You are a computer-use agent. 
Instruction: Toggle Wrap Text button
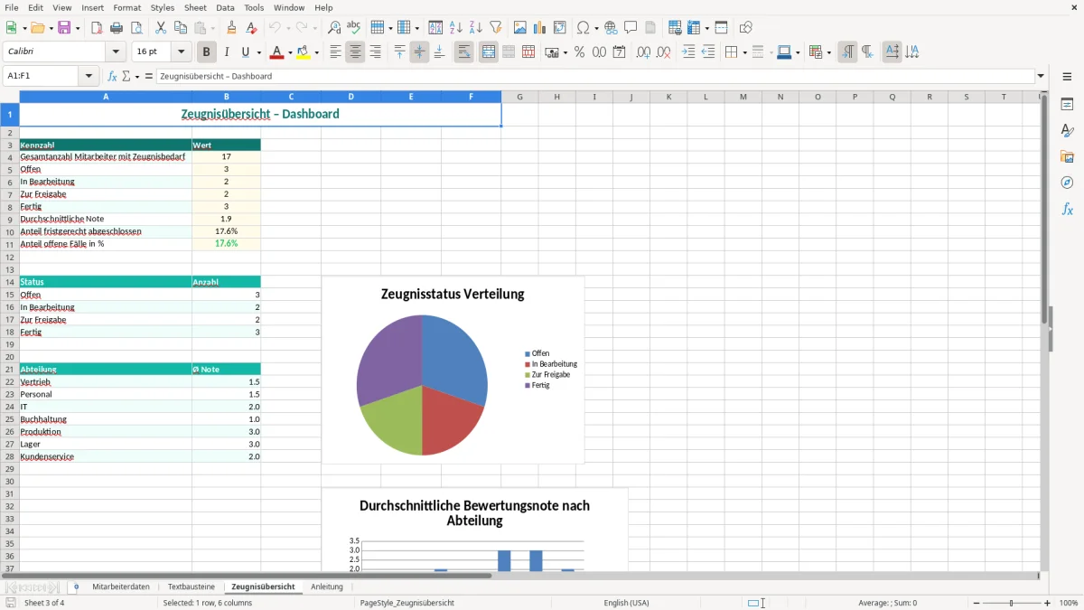click(463, 52)
